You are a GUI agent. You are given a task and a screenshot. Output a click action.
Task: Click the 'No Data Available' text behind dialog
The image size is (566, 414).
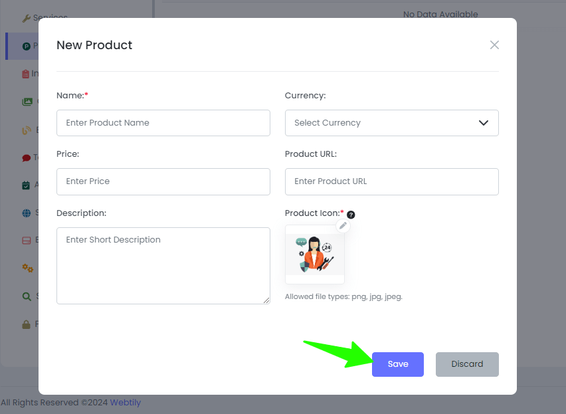(440, 15)
